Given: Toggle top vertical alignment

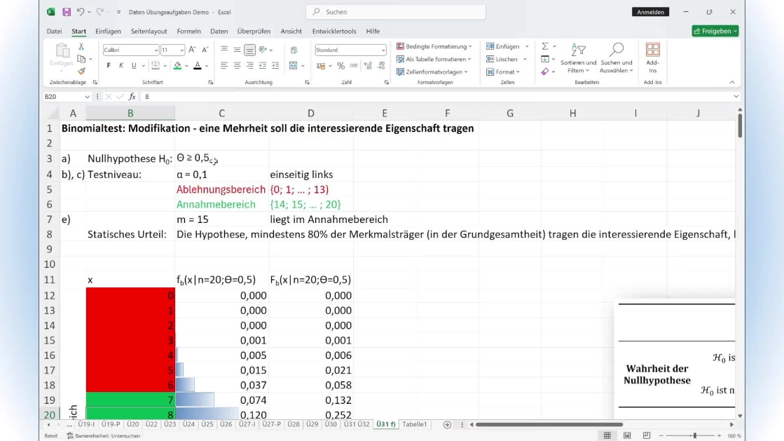Looking at the screenshot, I should [x=224, y=50].
